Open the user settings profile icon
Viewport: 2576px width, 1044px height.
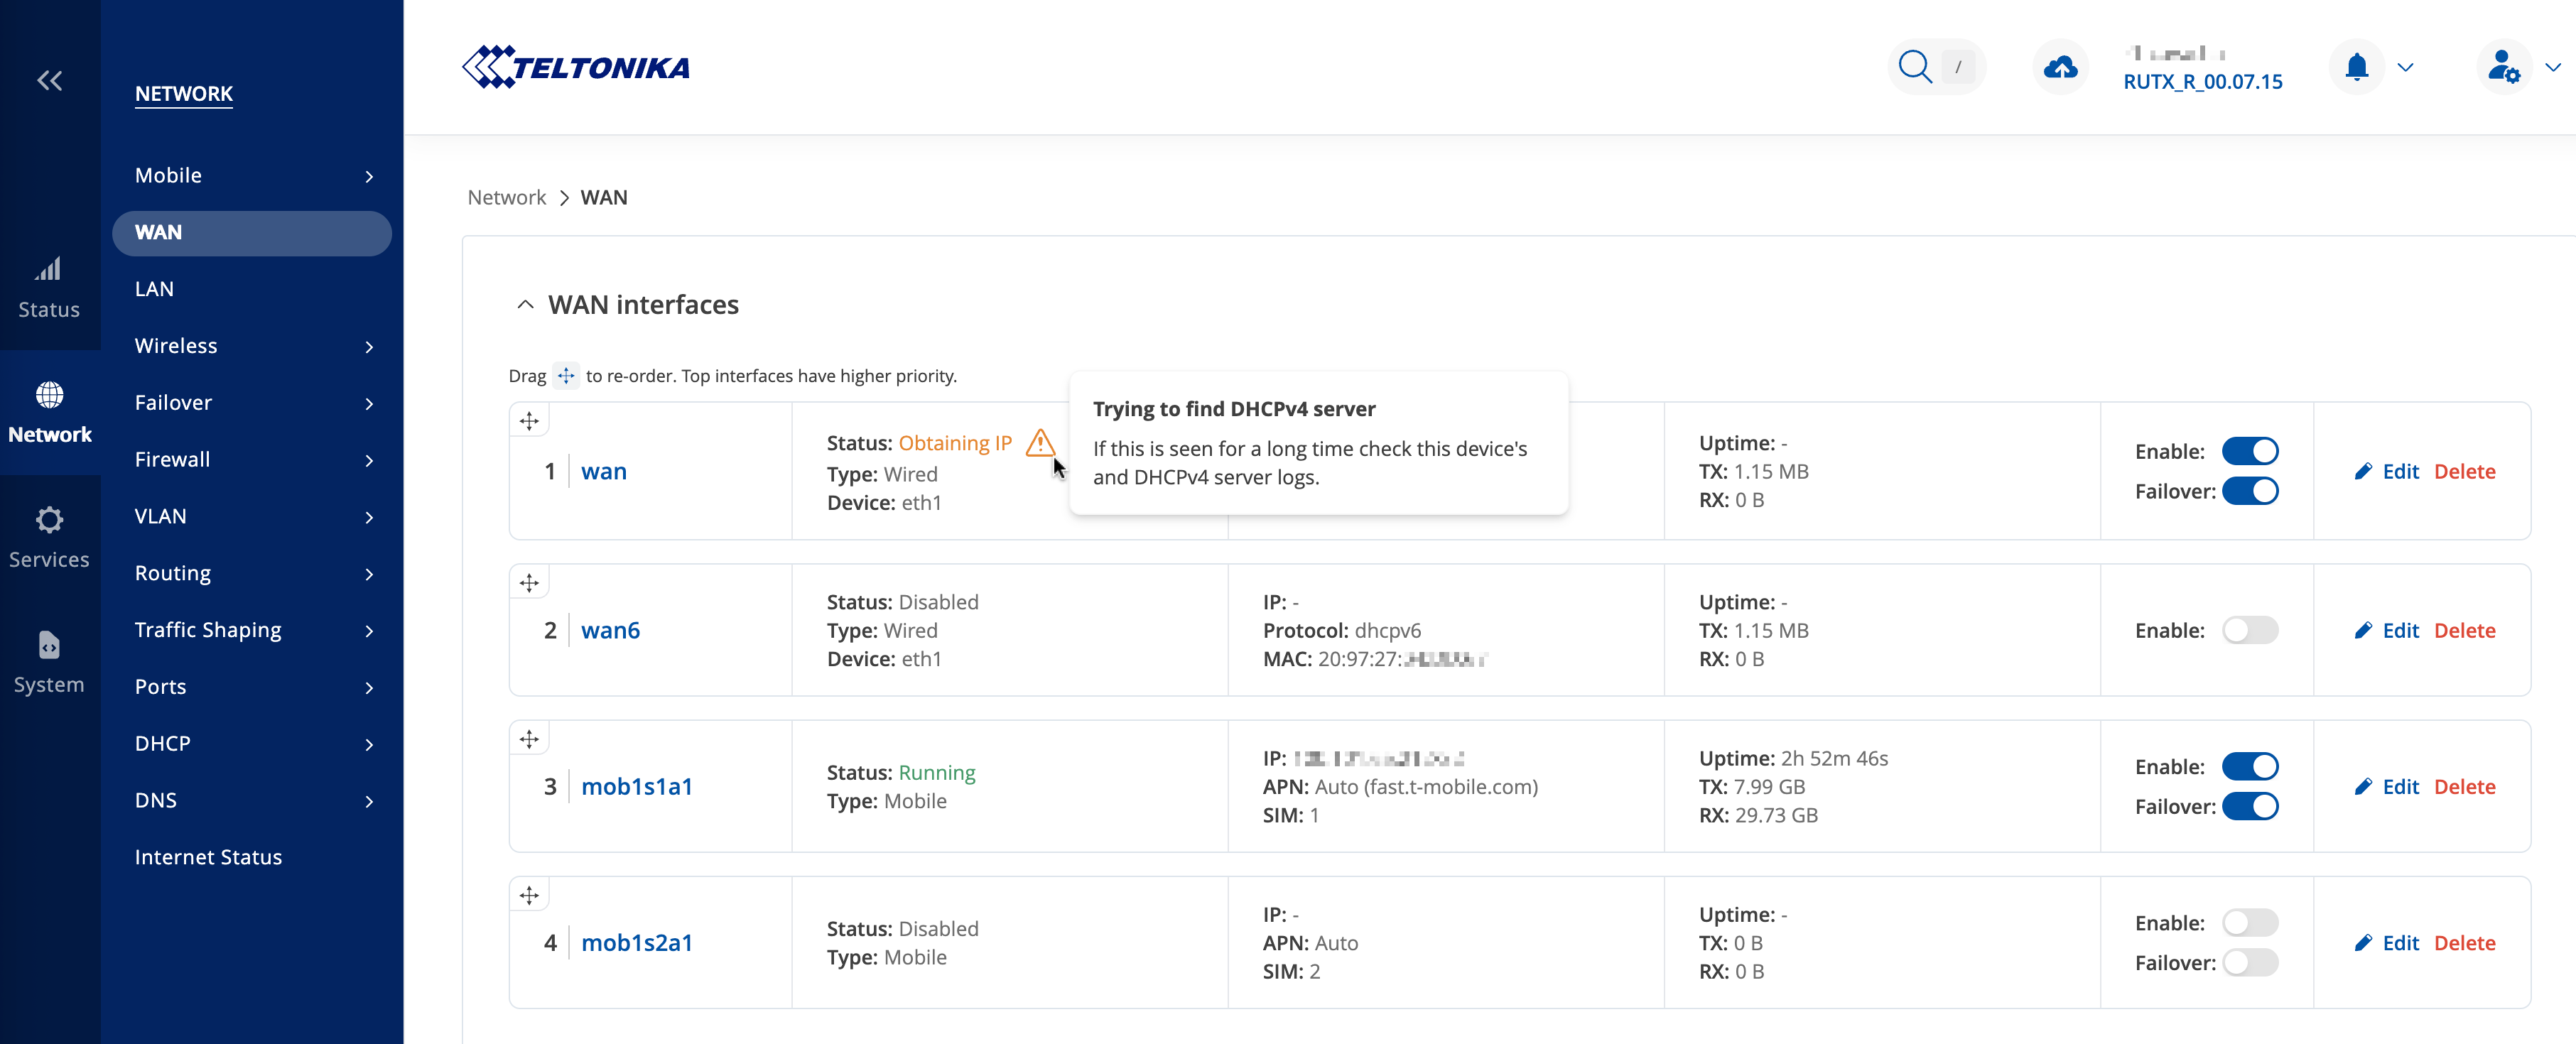click(2503, 67)
